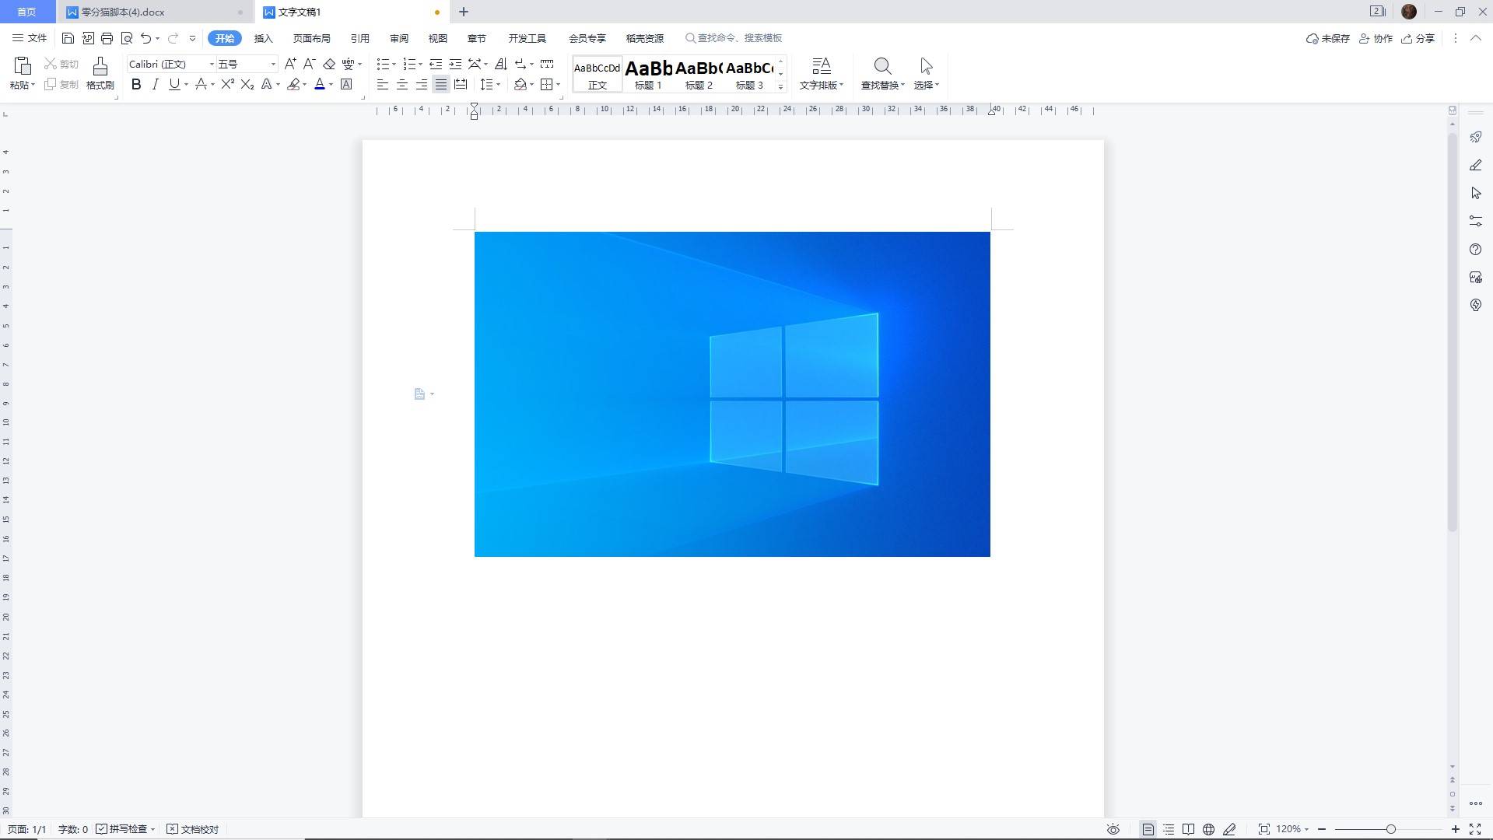Click the superscript X² icon
This screenshot has height=840, width=1493.
[227, 85]
